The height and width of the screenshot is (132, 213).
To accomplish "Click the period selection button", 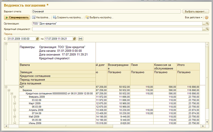I will click(x=81, y=39).
